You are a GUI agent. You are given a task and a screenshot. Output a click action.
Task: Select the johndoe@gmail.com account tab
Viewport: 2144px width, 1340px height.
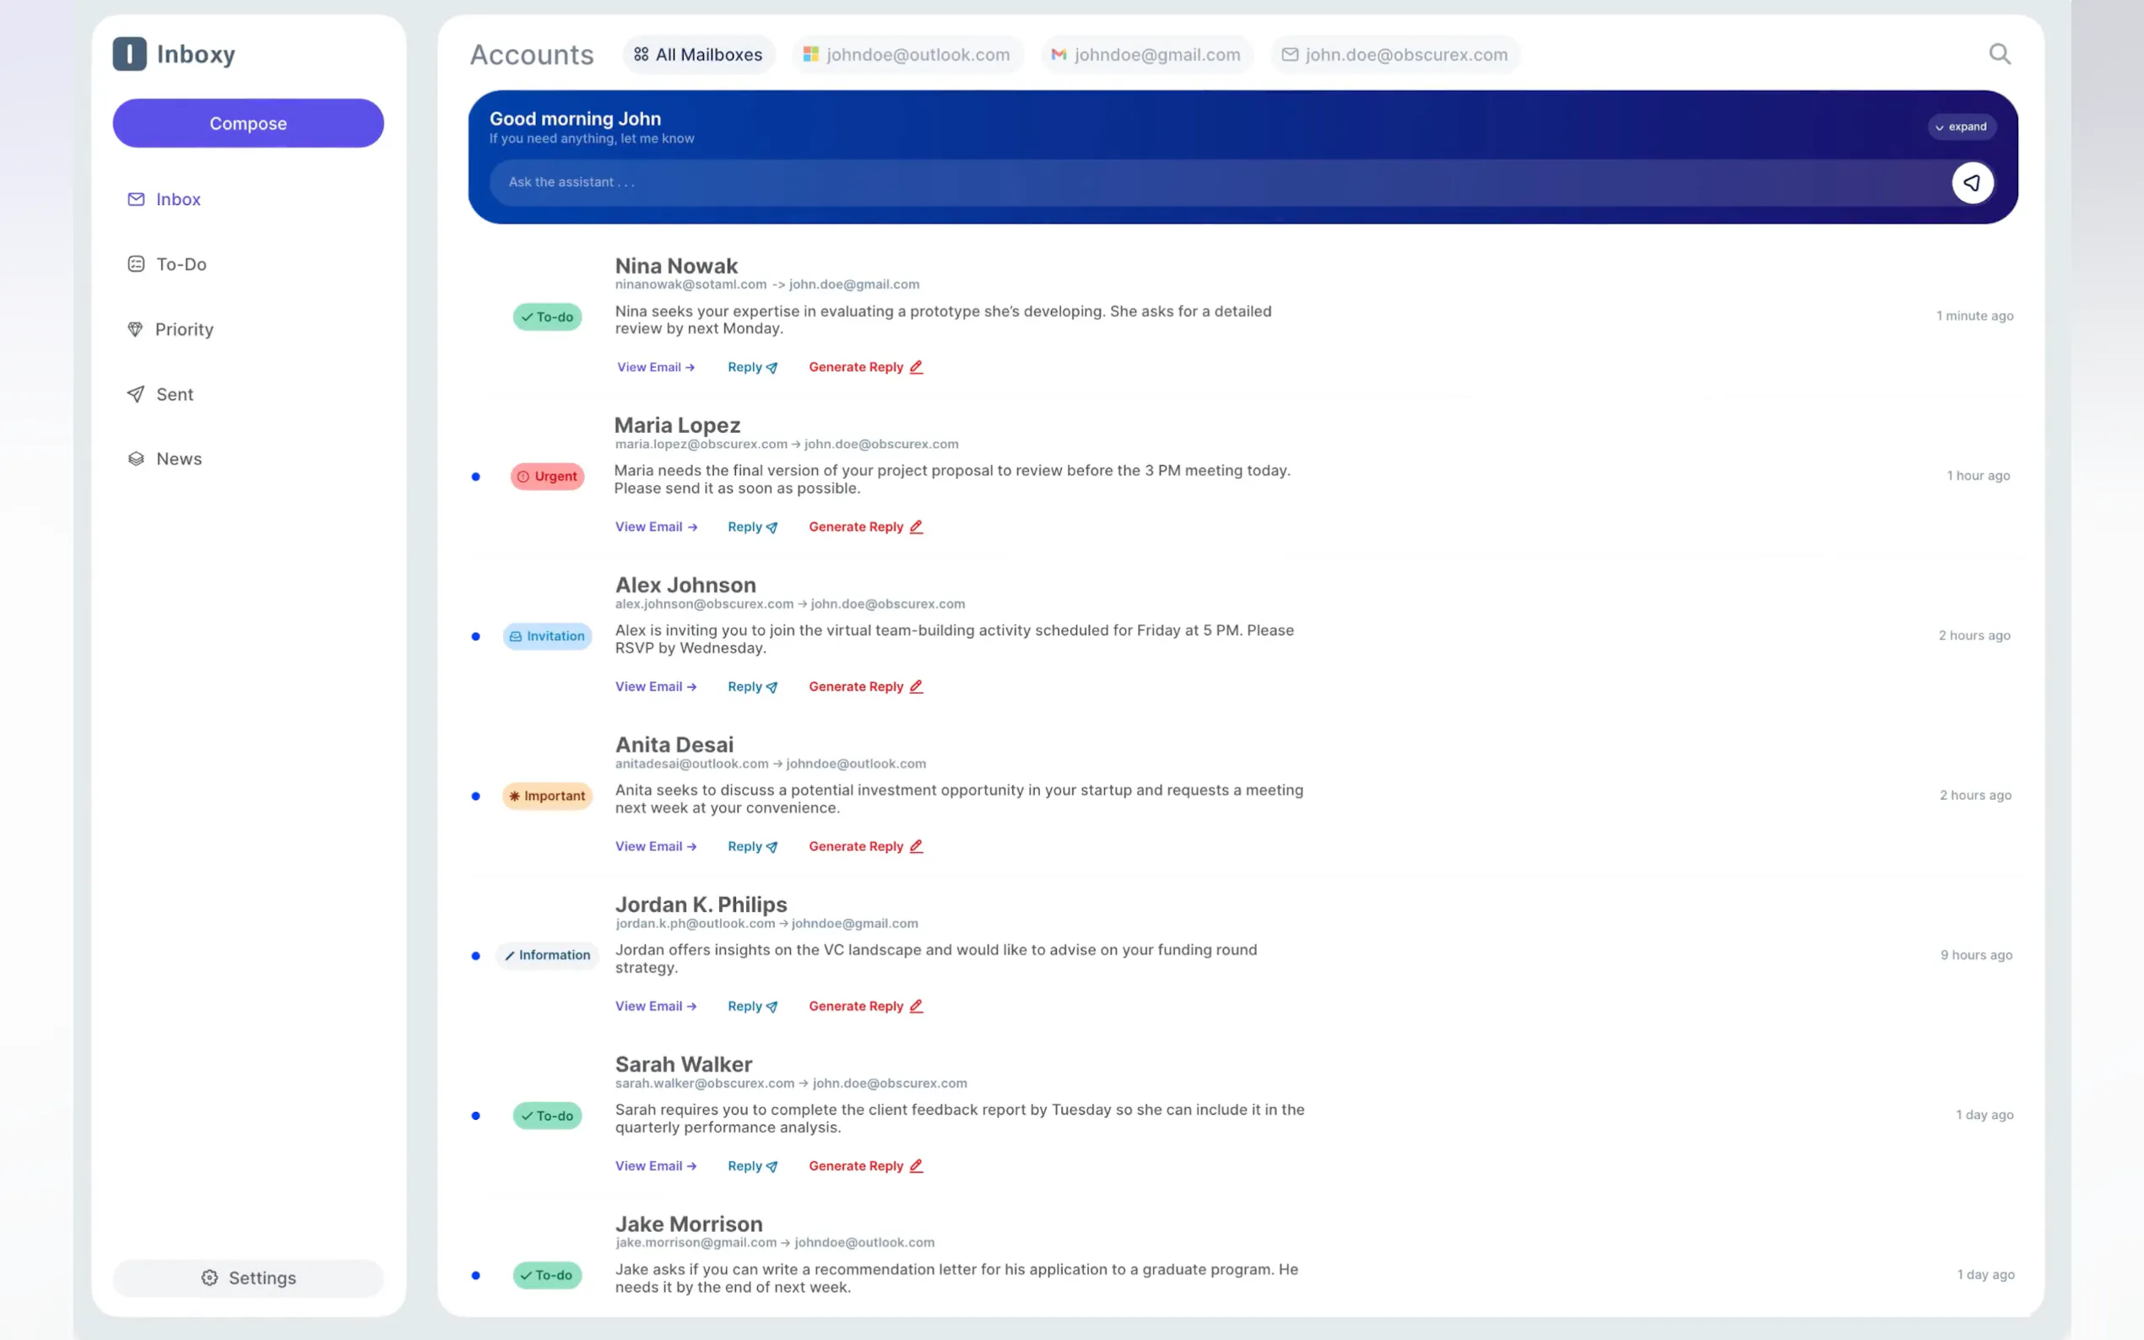click(x=1146, y=55)
